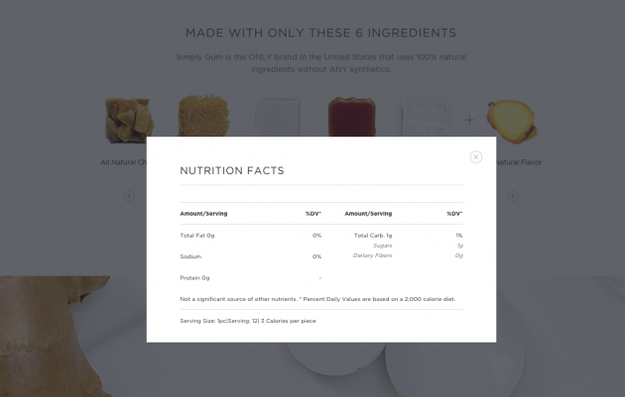Select the dark red ingredient image
Image resolution: width=625 pixels, height=397 pixels.
click(x=352, y=117)
